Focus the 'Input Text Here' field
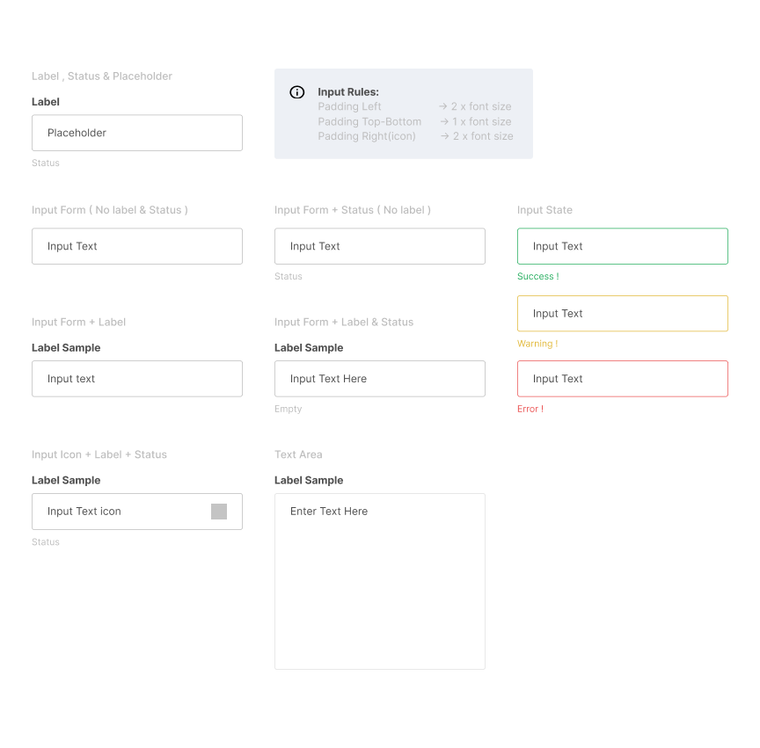The height and width of the screenshot is (748, 760). click(380, 379)
